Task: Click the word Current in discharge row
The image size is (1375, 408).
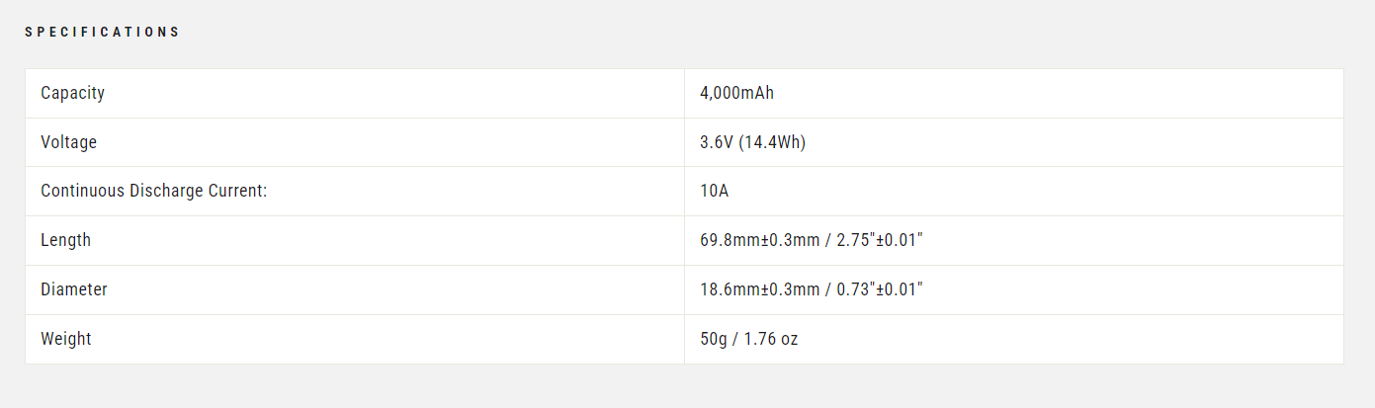Action: pyautogui.click(x=237, y=191)
